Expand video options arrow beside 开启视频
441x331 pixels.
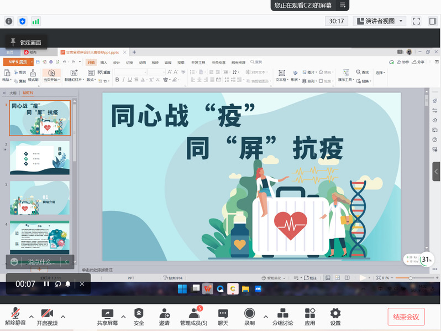[x=63, y=317]
